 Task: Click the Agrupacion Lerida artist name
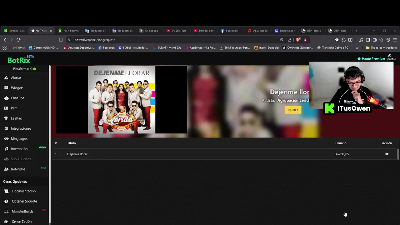pos(293,100)
